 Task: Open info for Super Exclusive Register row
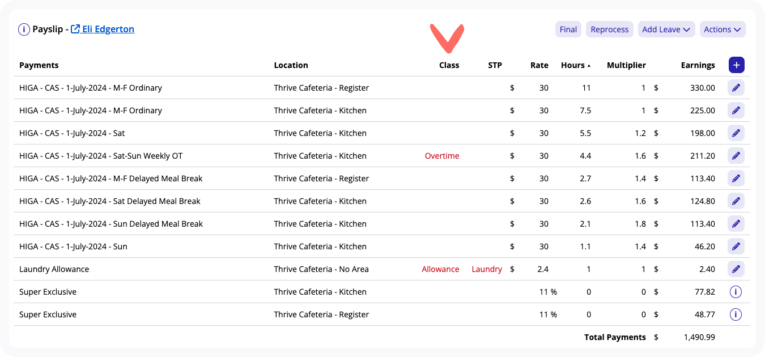point(736,314)
